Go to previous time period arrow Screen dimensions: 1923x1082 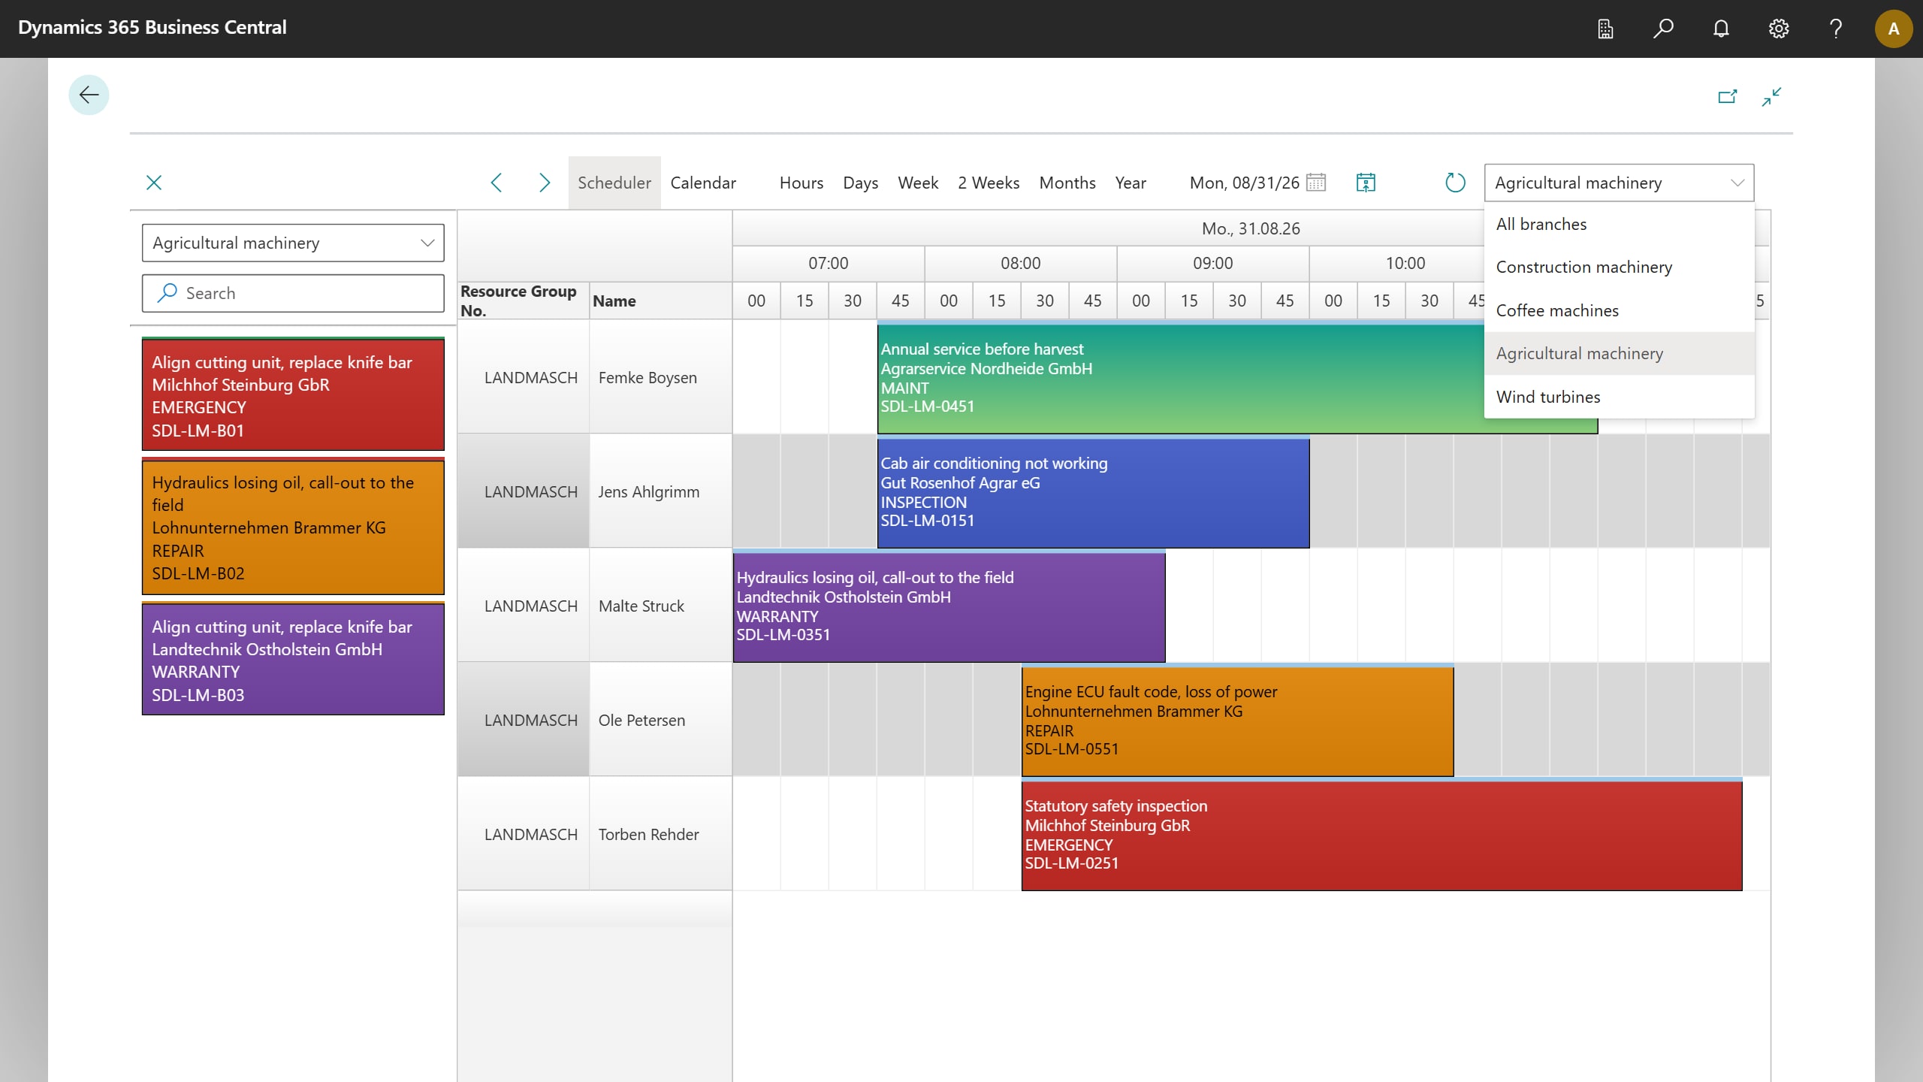pos(496,183)
